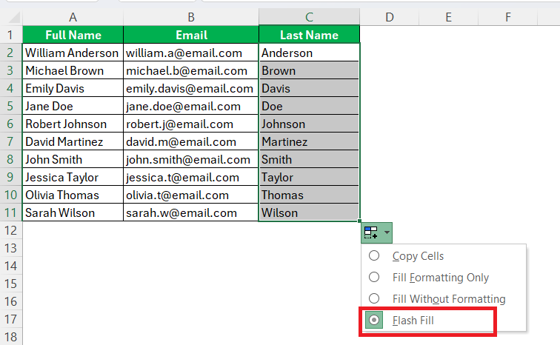Screen dimensions: 560x345
Task: Select the olivia.t@email.com cell
Action: [x=191, y=195]
